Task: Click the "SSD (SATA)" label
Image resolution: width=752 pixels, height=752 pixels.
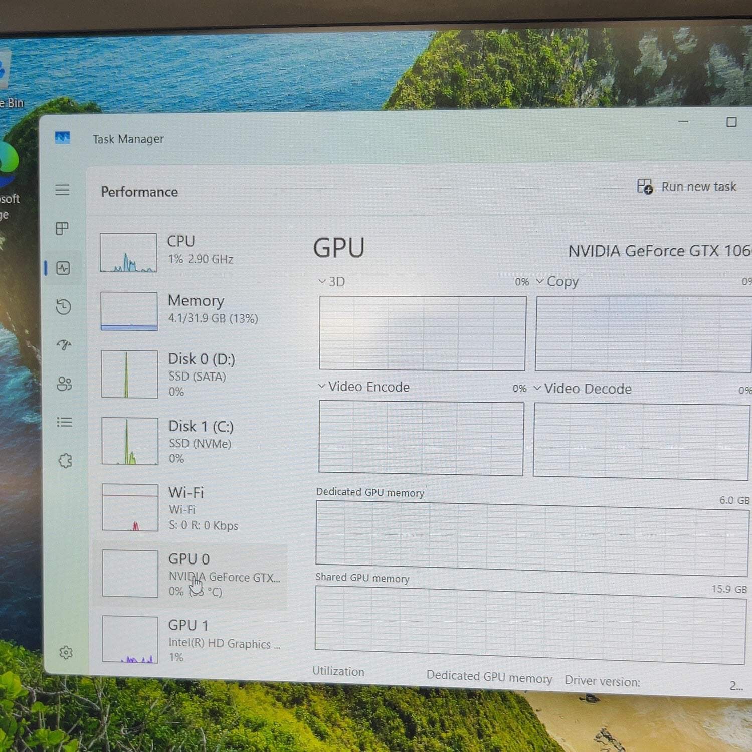Action: pyautogui.click(x=198, y=377)
